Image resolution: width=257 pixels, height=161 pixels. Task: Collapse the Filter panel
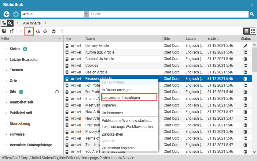click(60, 39)
